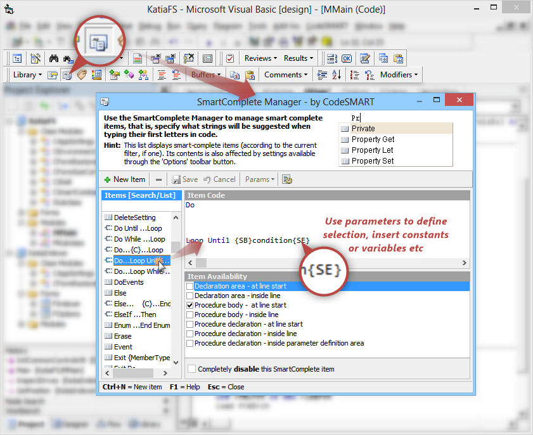Check 'Procedure body - inside line'
The width and height of the screenshot is (533, 435).
pyautogui.click(x=190, y=315)
